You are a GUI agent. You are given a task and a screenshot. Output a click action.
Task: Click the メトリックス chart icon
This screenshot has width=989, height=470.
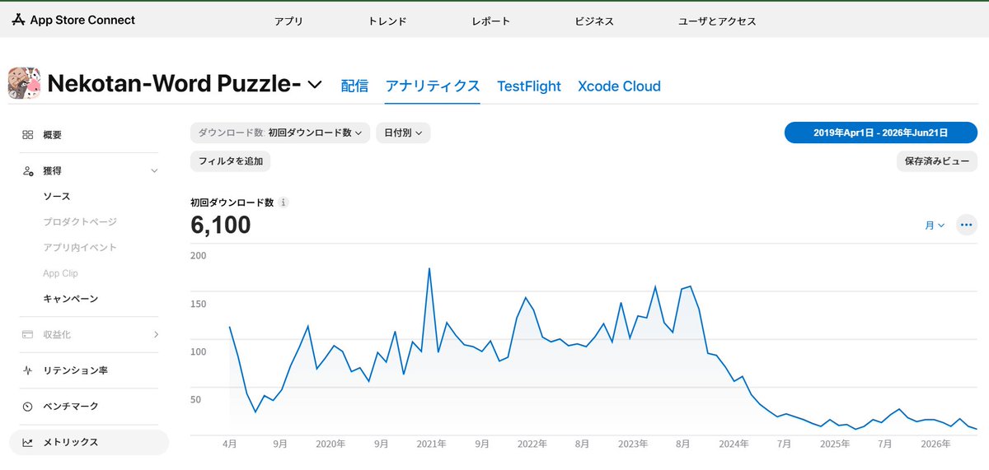[x=28, y=443]
